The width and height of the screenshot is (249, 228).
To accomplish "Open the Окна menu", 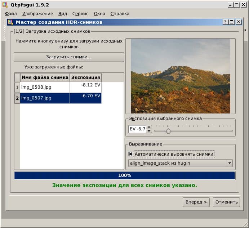I will pyautogui.click(x=99, y=14).
